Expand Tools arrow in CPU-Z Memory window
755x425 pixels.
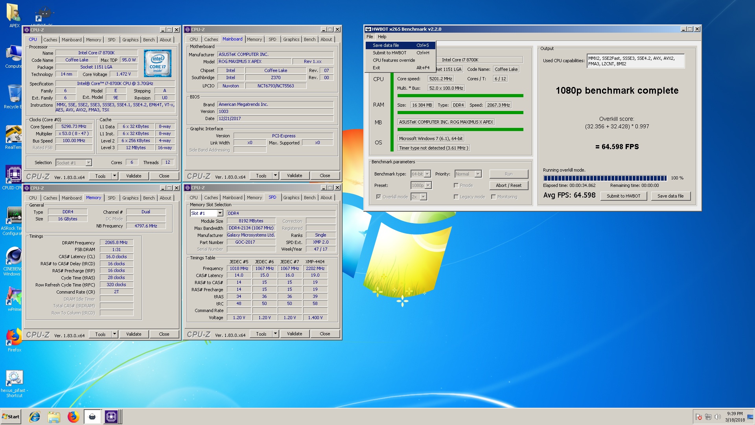(x=115, y=334)
